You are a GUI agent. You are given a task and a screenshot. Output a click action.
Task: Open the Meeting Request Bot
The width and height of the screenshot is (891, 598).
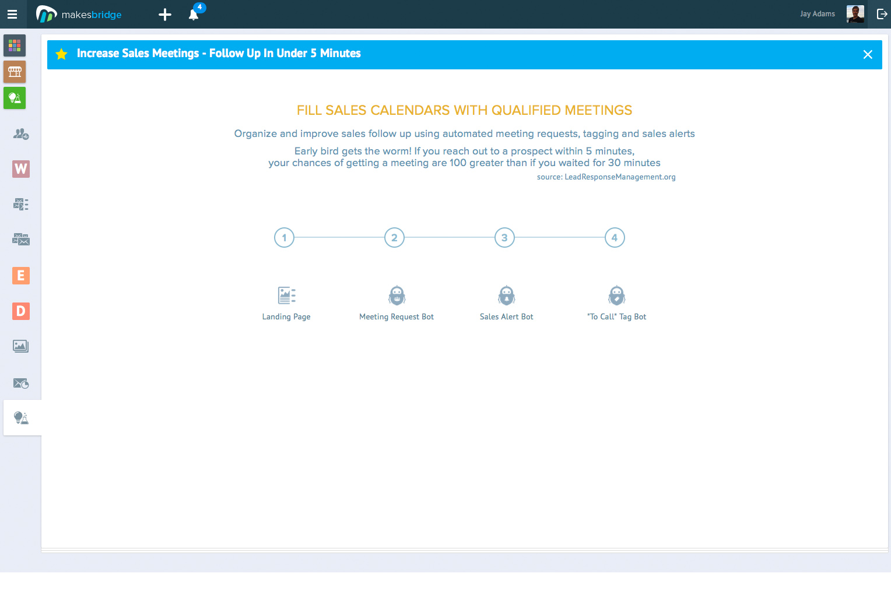pos(397,303)
